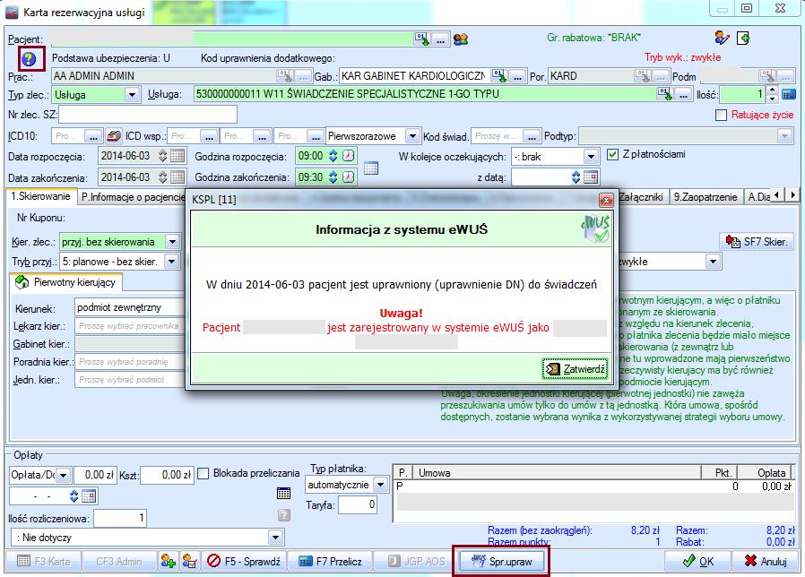Click the F5 - Sprawdź button
Viewport: 805px width, 577px height.
[244, 561]
